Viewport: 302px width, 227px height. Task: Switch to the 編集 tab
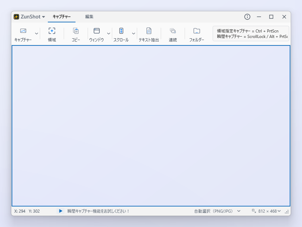[89, 17]
